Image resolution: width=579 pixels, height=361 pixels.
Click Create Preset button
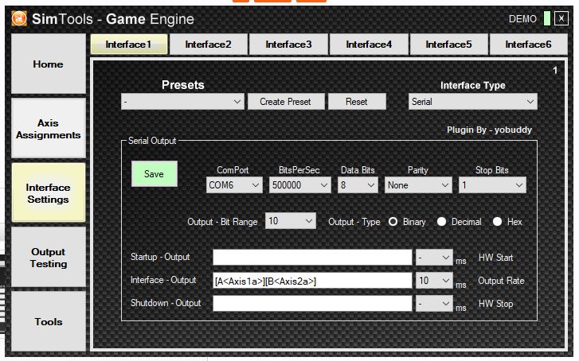(x=286, y=102)
